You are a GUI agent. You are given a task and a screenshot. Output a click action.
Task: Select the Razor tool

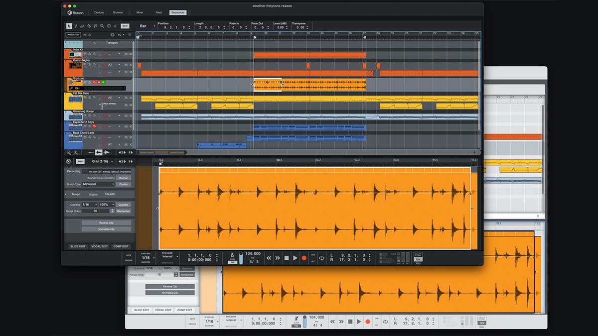(x=89, y=26)
